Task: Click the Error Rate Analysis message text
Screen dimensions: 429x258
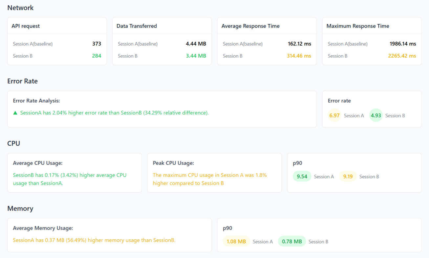Action: (x=114, y=113)
